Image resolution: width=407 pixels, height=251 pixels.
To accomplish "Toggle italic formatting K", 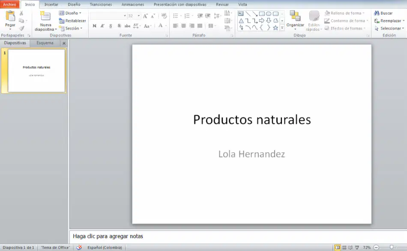I will (x=102, y=26).
